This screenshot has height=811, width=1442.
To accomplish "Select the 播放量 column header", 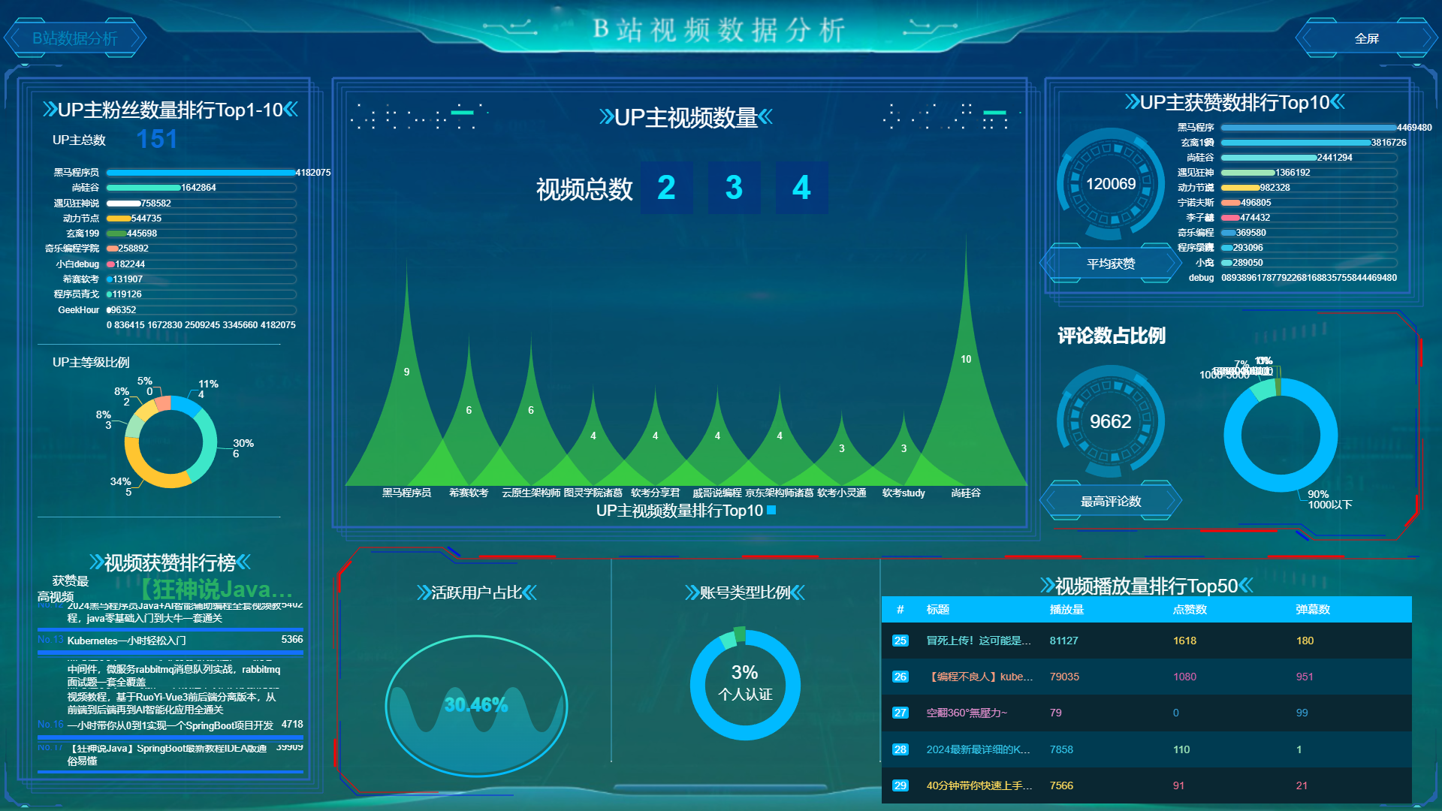I will tap(1066, 609).
